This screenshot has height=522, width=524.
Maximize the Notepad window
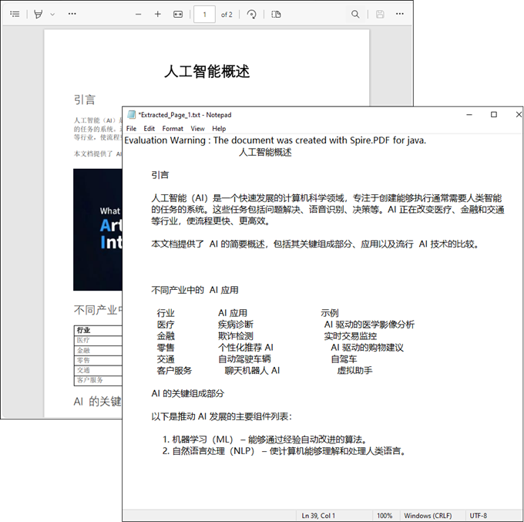[494, 115]
